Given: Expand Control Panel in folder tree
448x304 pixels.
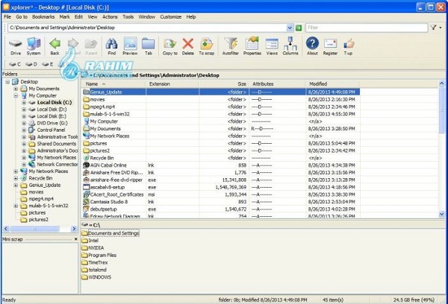Looking at the screenshot, I should 24,130.
